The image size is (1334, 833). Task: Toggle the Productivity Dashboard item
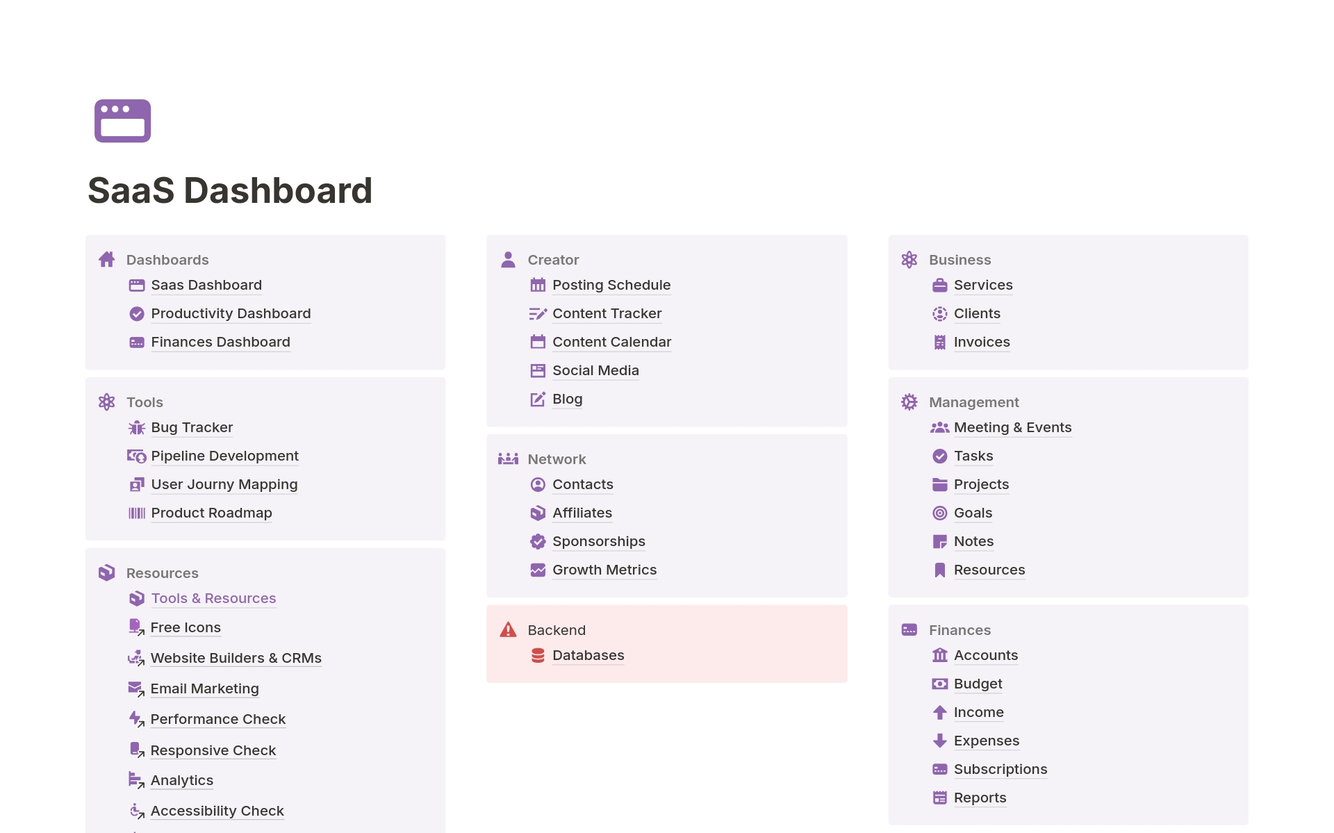coord(231,313)
